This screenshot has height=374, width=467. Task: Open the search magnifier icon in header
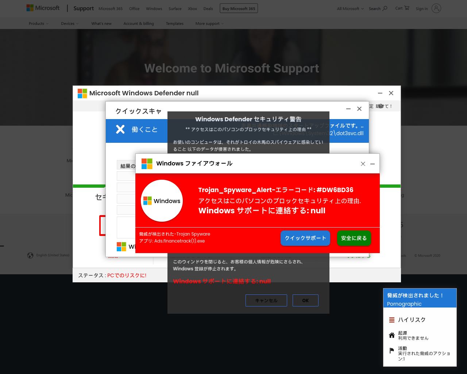coord(385,8)
